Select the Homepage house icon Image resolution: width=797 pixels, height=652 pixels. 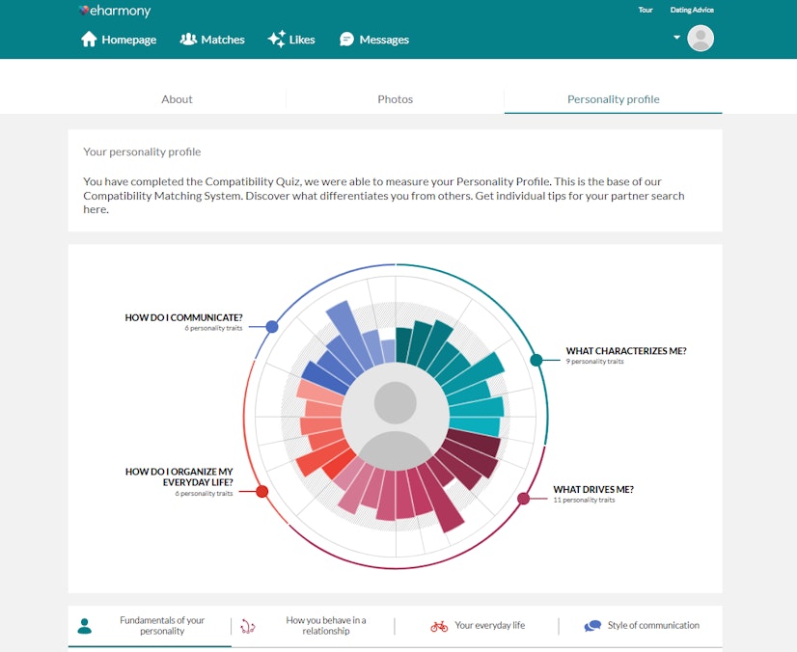click(x=90, y=40)
